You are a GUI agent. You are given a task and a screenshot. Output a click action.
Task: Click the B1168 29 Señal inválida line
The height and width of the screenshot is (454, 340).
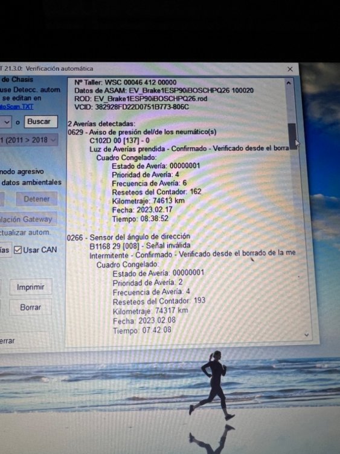point(140,246)
